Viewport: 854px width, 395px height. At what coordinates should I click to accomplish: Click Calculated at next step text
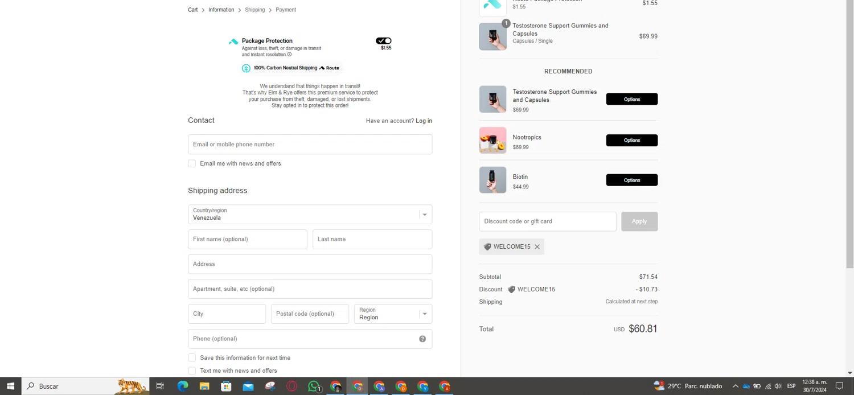(x=631, y=302)
